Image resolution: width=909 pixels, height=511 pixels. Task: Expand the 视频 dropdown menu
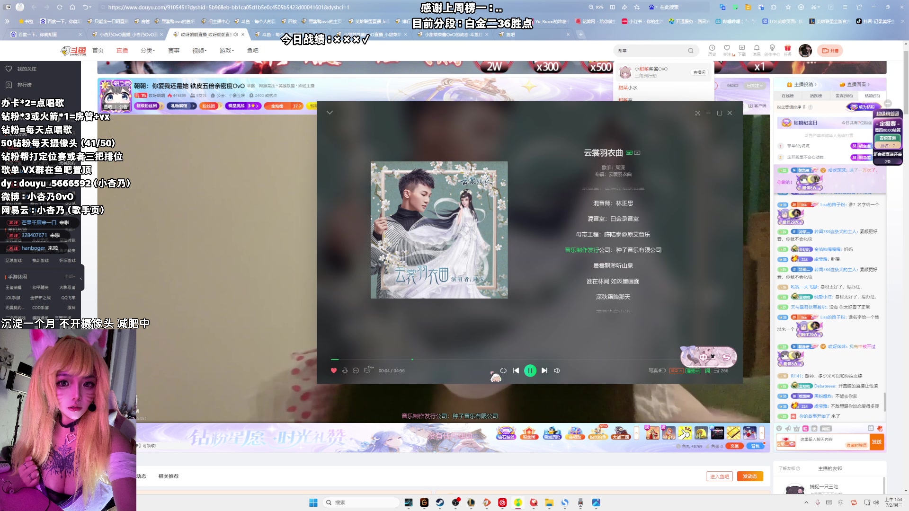tap(199, 51)
